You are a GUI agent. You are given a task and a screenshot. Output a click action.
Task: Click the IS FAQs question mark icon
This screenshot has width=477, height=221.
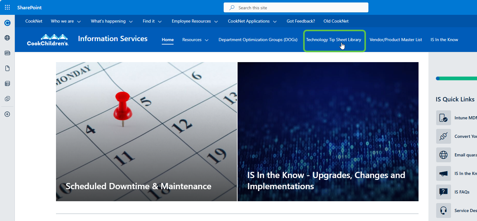pyautogui.click(x=444, y=192)
